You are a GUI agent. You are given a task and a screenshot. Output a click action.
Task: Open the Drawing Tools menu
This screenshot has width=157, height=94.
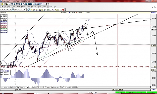pos(26,7)
